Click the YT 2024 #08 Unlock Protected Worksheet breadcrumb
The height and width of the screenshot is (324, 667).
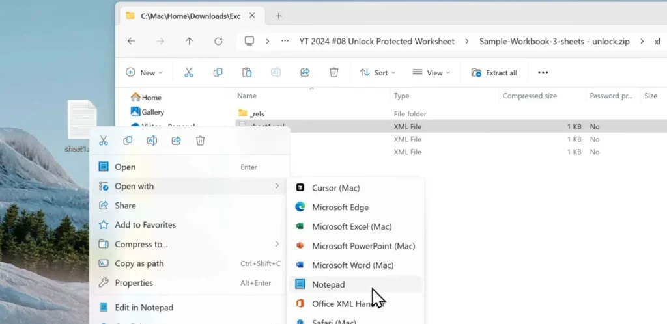[x=377, y=42]
